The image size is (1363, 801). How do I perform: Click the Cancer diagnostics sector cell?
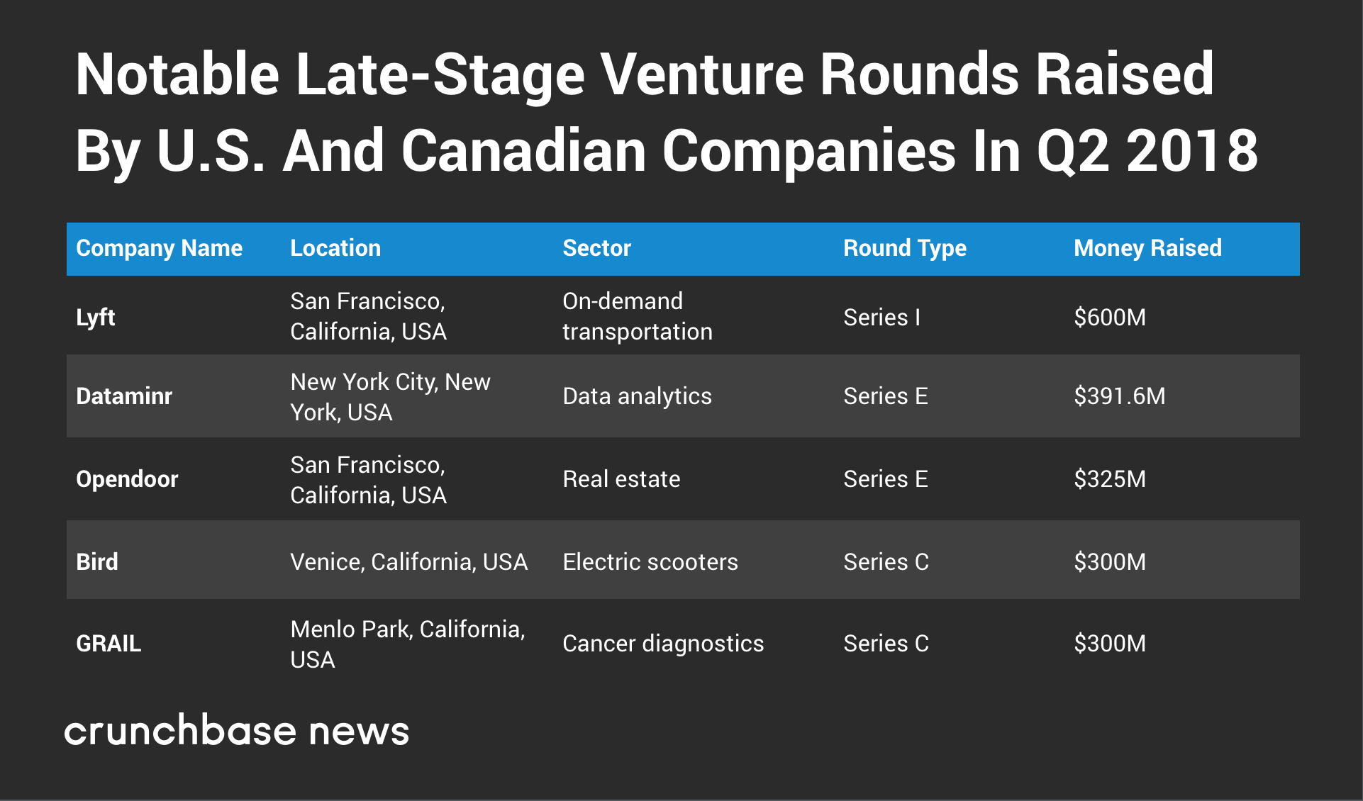662,644
